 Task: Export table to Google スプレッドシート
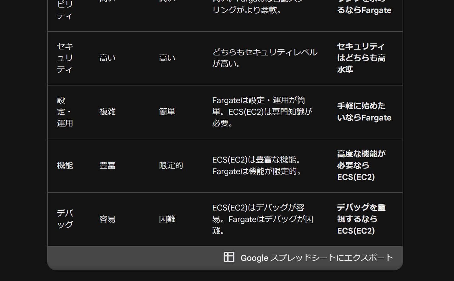click(308, 258)
